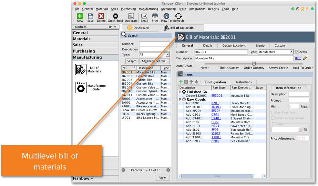Click the Auto Create slider handle
318x186 pixels.
coord(254,64)
